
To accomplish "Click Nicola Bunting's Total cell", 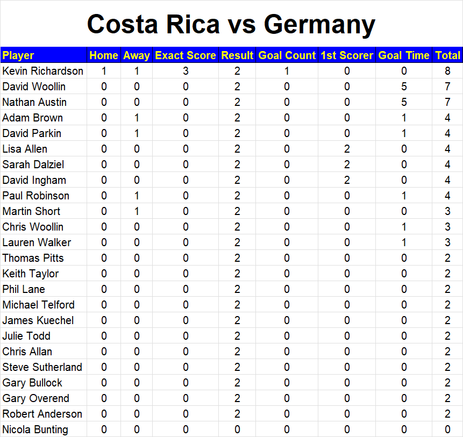I will 447,429.
